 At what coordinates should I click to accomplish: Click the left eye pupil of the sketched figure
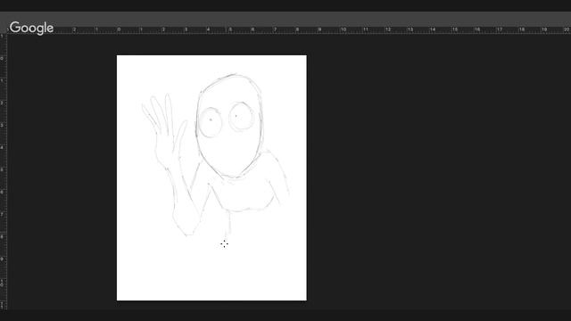211,119
